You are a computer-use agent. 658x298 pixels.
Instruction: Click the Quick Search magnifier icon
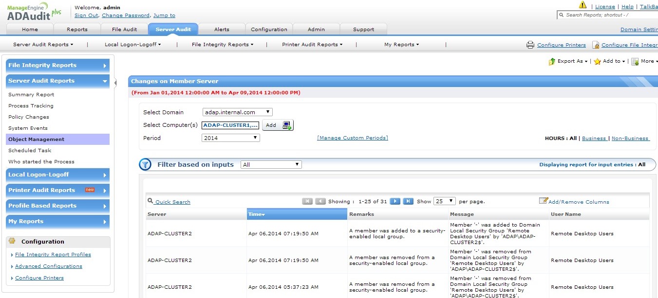150,201
